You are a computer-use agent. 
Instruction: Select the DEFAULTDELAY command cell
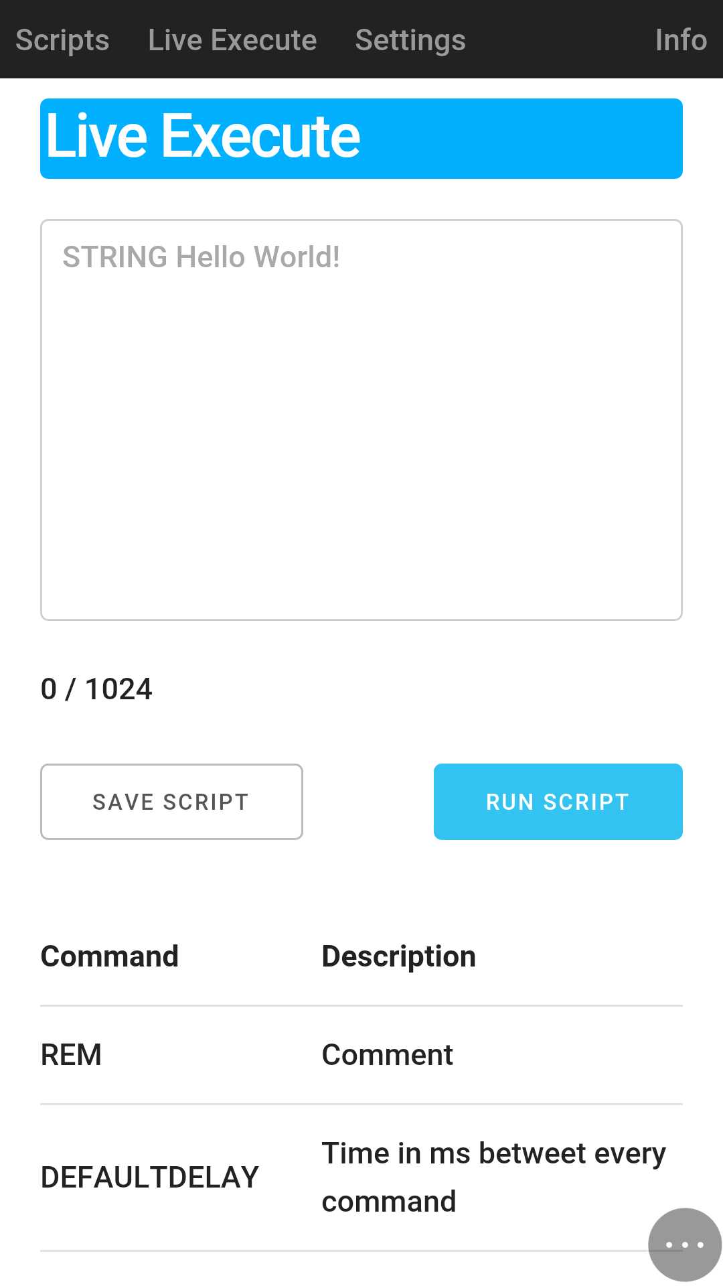click(x=150, y=1177)
